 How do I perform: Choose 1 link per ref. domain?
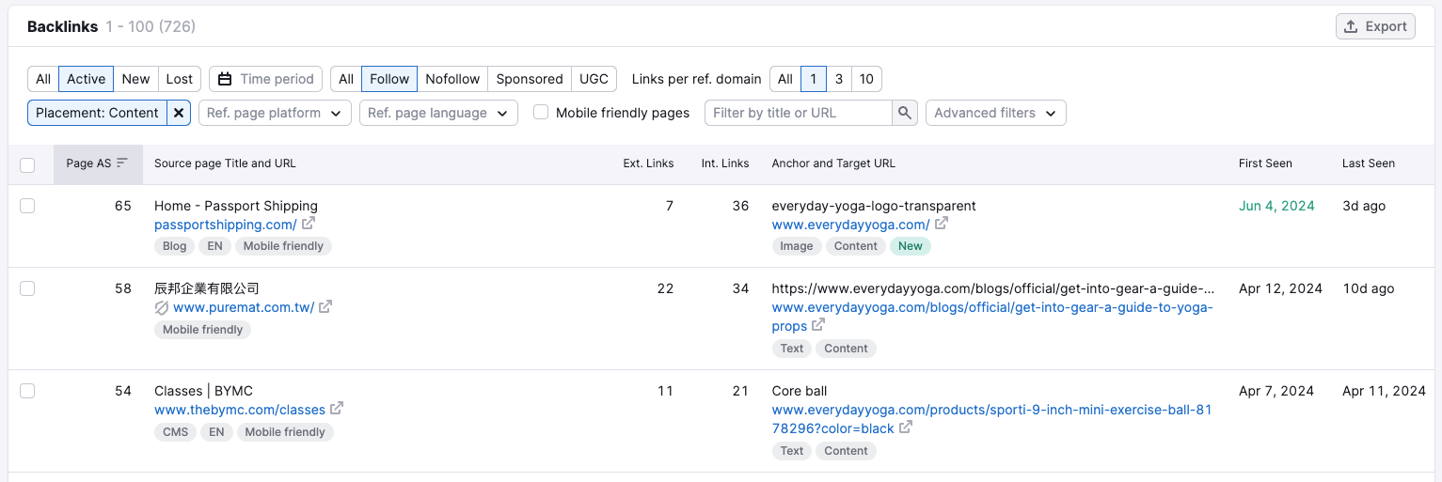click(x=813, y=79)
